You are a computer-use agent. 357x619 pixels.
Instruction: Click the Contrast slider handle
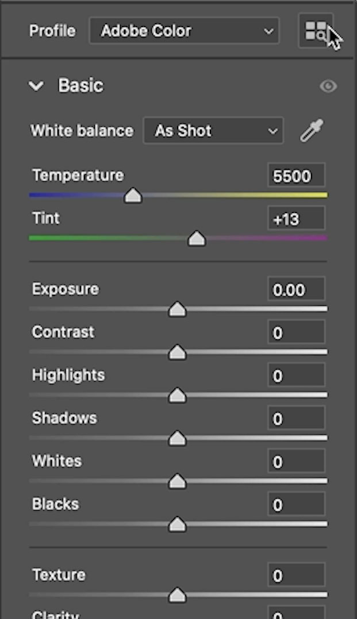(x=177, y=352)
